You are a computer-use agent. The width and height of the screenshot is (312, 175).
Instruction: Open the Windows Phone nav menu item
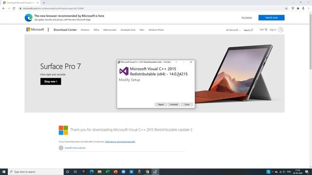point(156,30)
